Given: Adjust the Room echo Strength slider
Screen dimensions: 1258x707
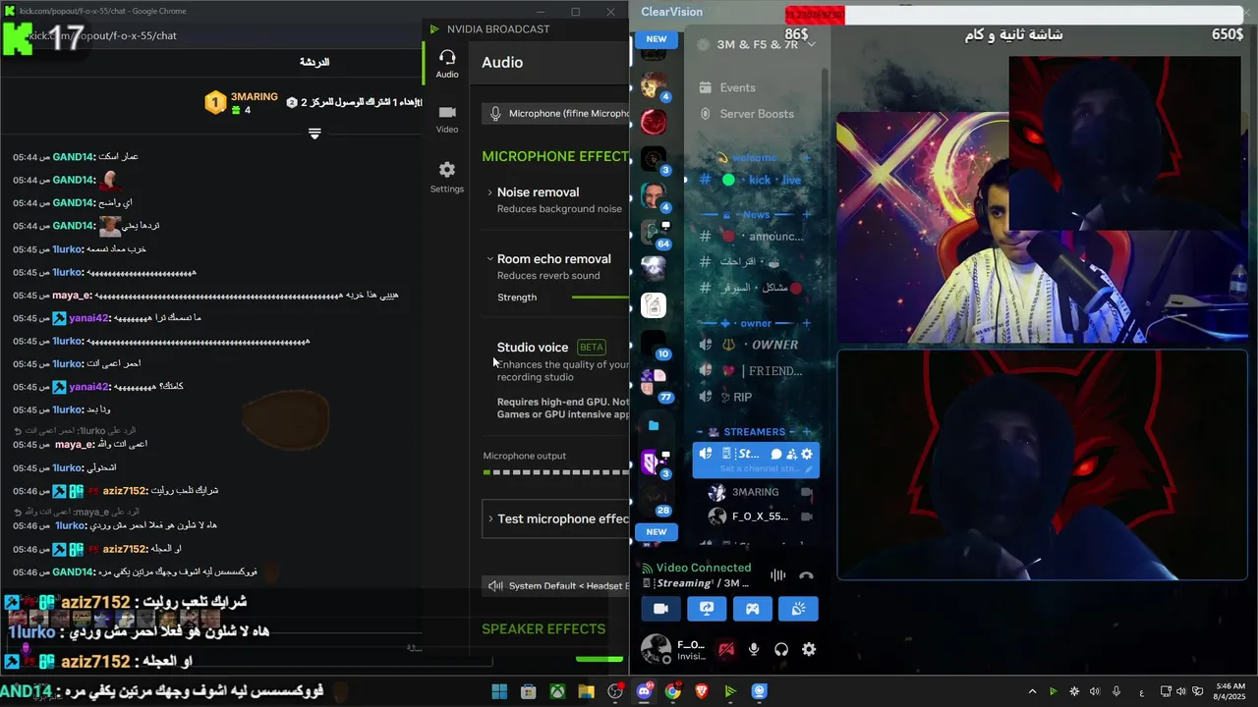Looking at the screenshot, I should click(600, 298).
